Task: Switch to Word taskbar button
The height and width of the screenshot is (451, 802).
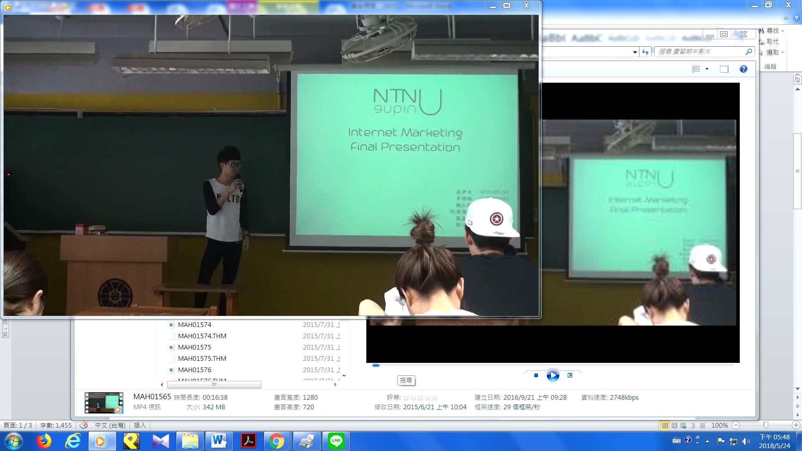Action: click(x=219, y=441)
